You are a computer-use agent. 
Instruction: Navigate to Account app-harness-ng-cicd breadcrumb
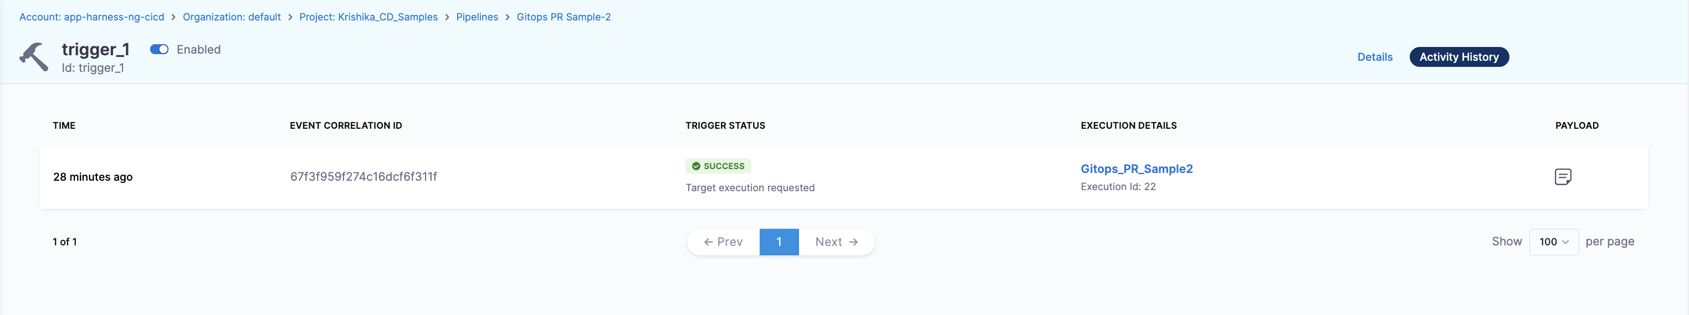tap(92, 17)
